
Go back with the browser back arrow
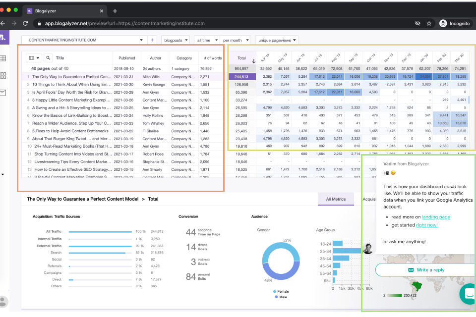[x=3, y=23]
